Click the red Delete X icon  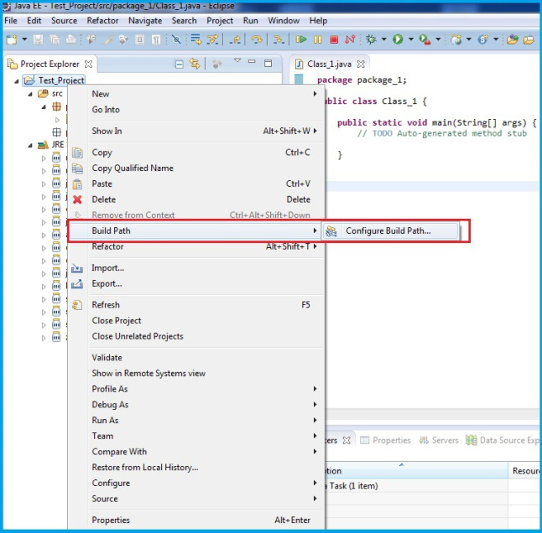point(77,199)
